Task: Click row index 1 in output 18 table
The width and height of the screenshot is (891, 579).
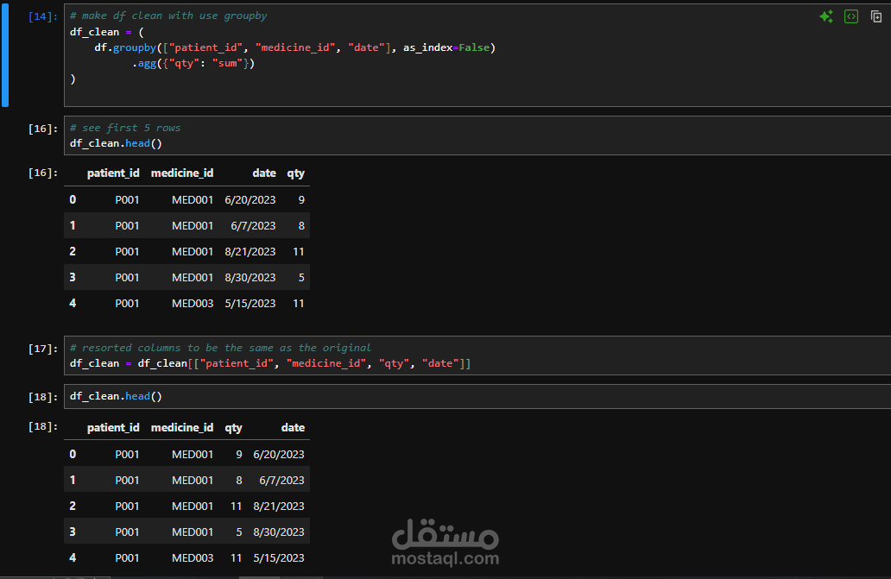Action: 73,481
